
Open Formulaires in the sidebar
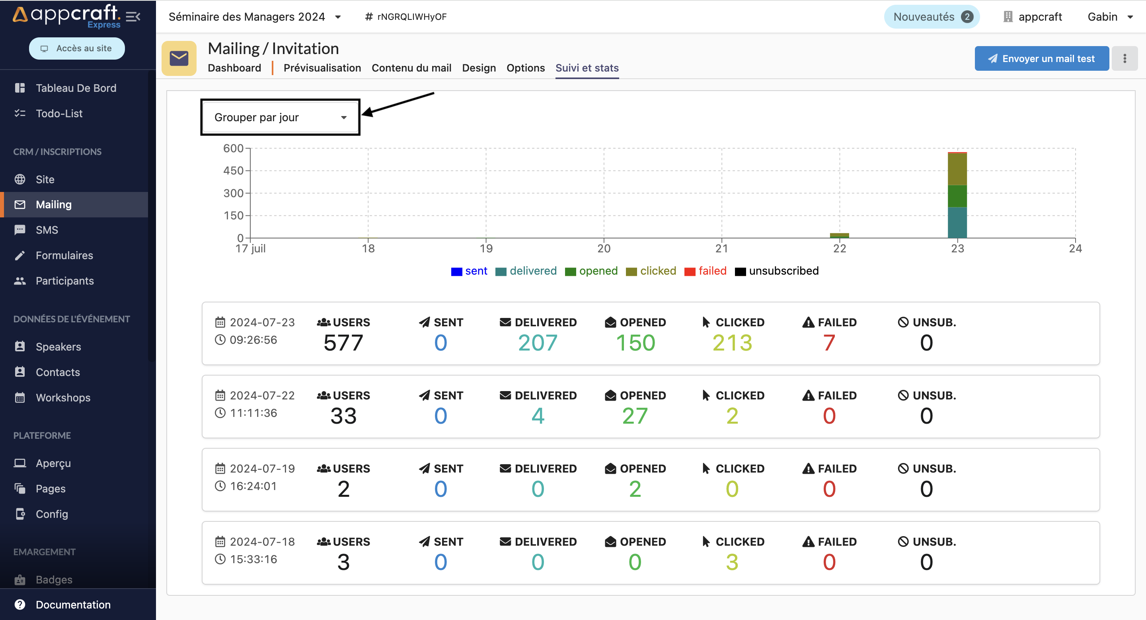64,256
